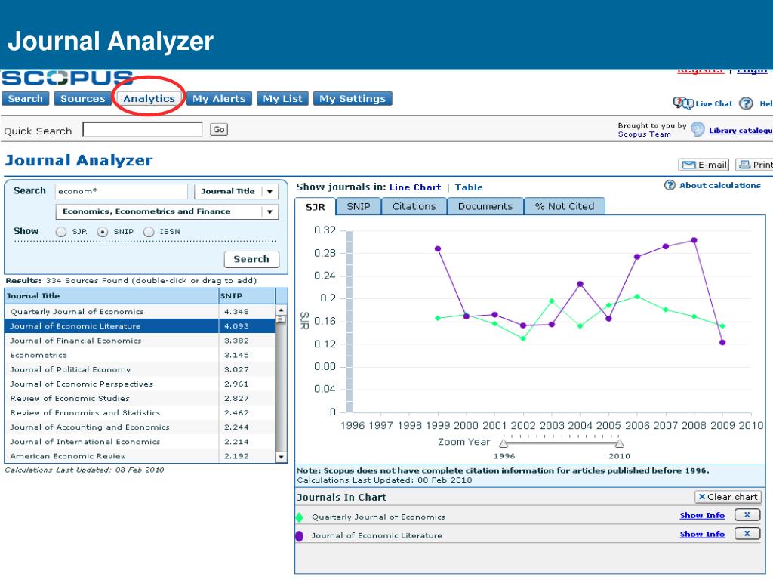The width and height of the screenshot is (773, 580).
Task: Click the Go quick search button
Action: (x=219, y=130)
